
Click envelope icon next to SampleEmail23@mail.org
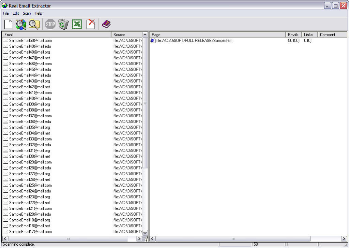(x=6, y=197)
